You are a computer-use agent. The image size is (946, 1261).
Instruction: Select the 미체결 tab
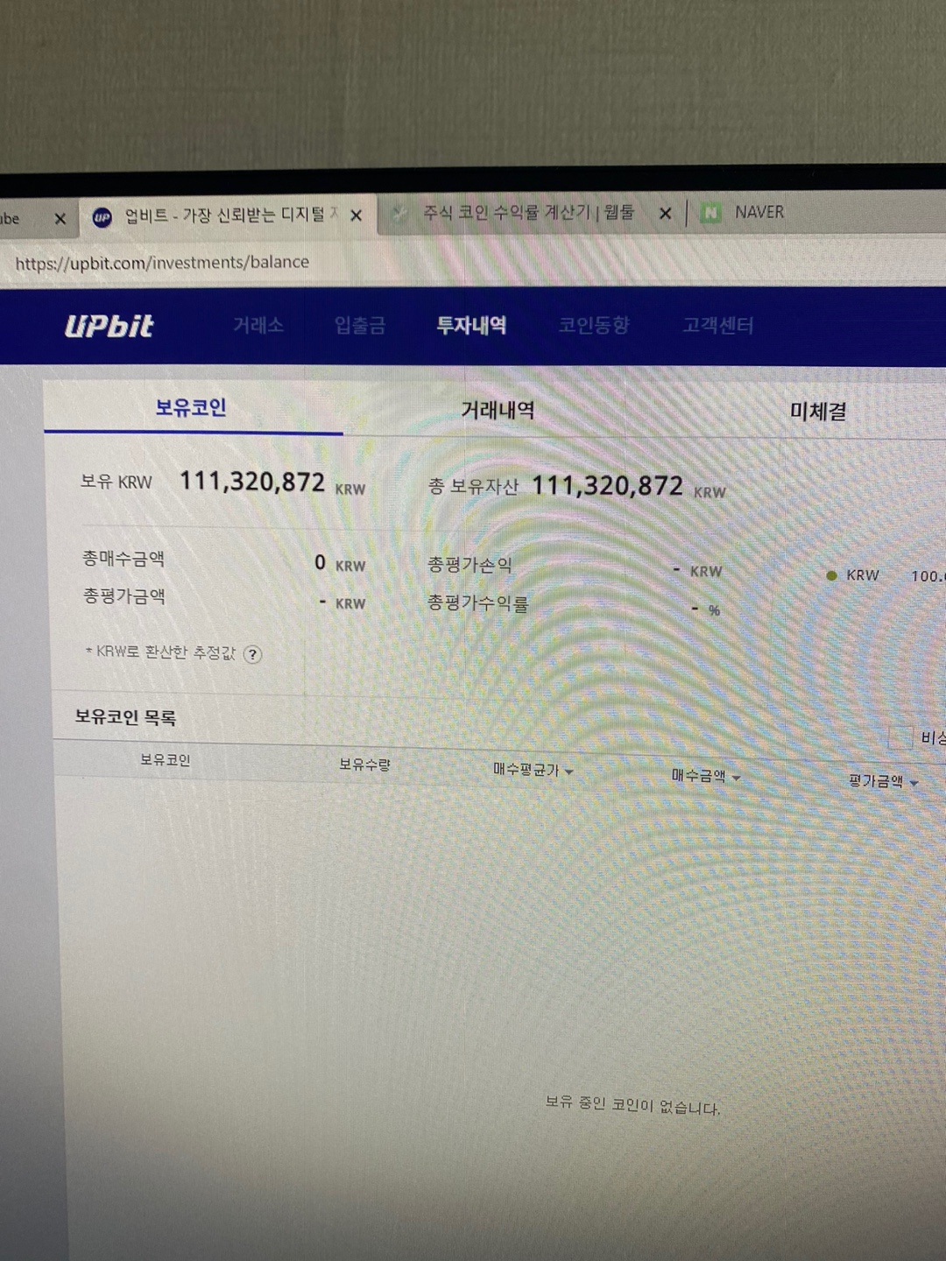[x=818, y=411]
